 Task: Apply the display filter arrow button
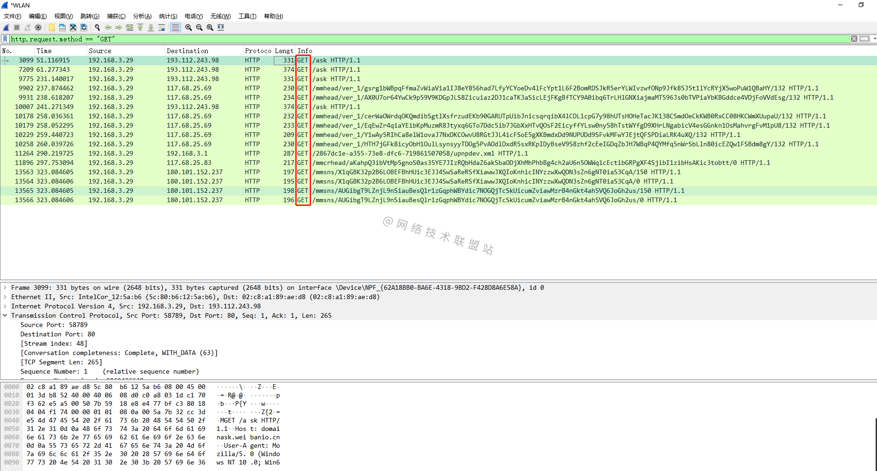[864, 39]
